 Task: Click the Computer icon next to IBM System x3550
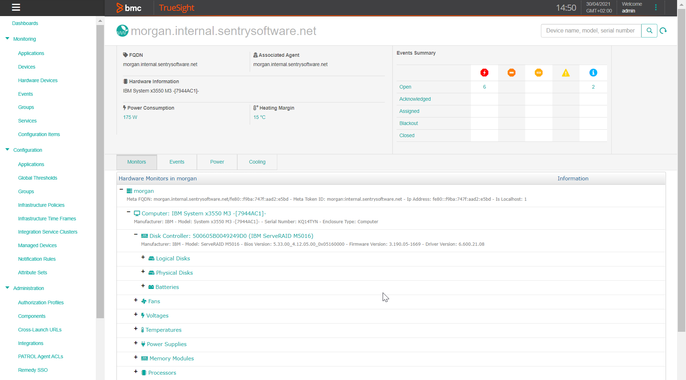[x=137, y=213]
